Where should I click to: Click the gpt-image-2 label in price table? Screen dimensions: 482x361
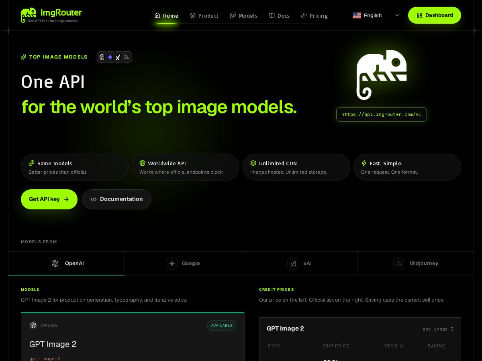pyautogui.click(x=438, y=329)
